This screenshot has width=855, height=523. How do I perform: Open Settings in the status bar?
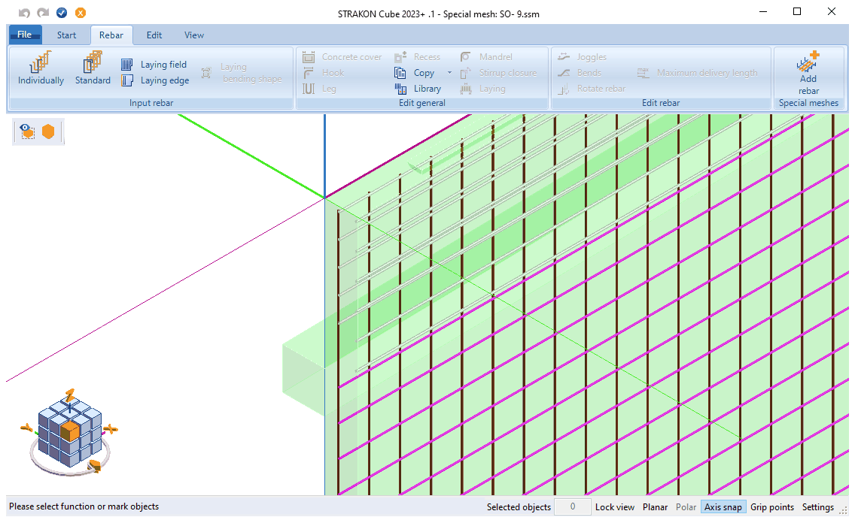pos(818,506)
